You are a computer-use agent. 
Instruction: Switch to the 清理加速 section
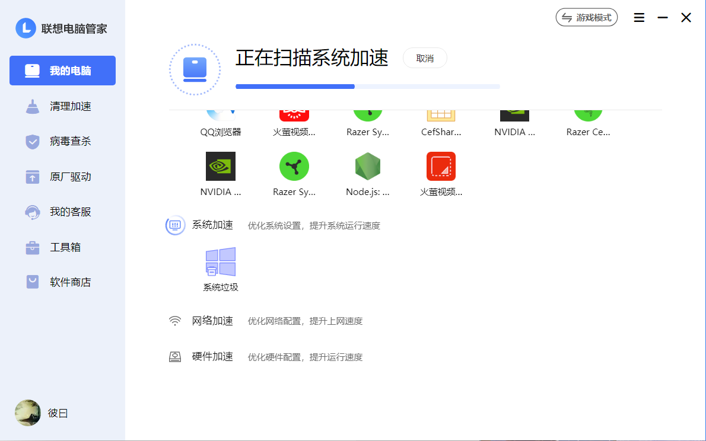click(62, 106)
